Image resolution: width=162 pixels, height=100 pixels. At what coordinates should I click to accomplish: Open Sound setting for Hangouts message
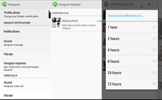27,43
